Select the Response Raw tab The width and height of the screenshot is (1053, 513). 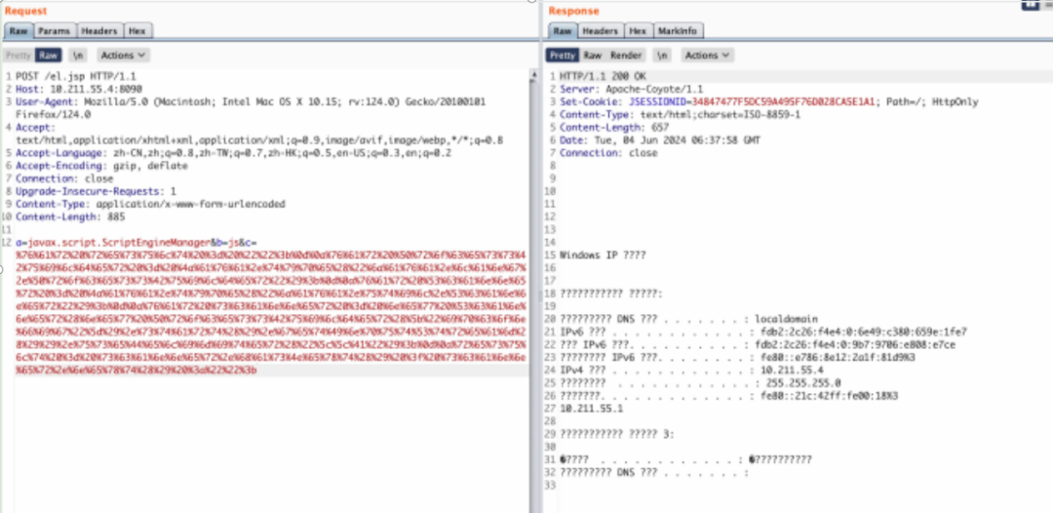563,31
